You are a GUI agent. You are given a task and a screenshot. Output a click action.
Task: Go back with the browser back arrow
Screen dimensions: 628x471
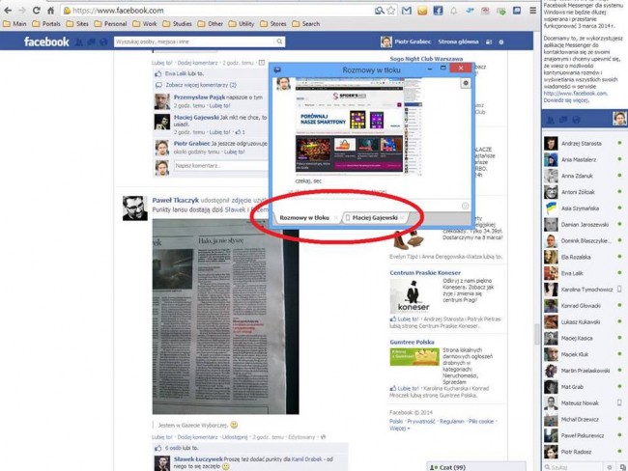(8, 11)
